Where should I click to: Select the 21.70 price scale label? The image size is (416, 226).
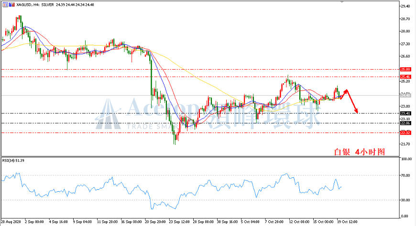pos(405,144)
